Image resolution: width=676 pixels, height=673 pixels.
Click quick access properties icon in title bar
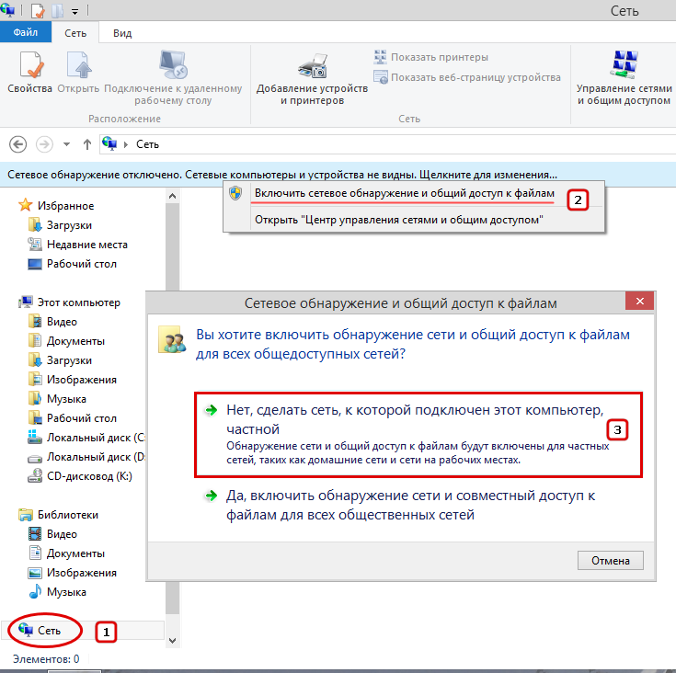38,10
